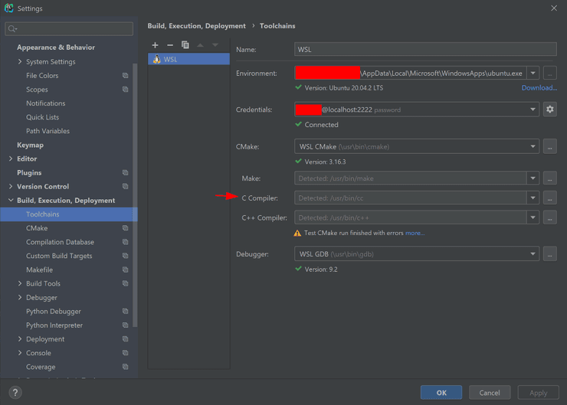Screen dimensions: 567x405
Task: Expand the Build Tools tree node
Action: pyautogui.click(x=20, y=283)
